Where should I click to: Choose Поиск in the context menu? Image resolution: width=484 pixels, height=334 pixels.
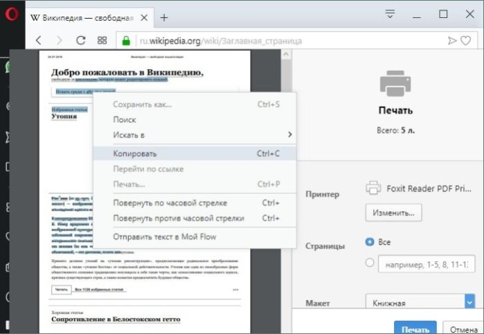195,120
